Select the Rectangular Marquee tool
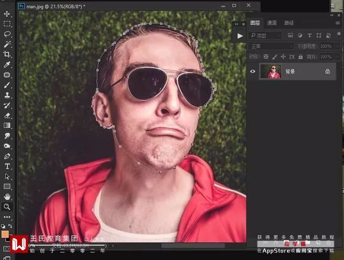Image resolution: width=344 pixels, height=260 pixels. pos(7,24)
